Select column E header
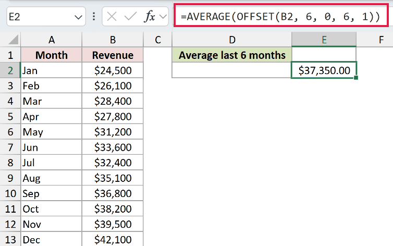The height and width of the screenshot is (246, 393). [x=324, y=40]
